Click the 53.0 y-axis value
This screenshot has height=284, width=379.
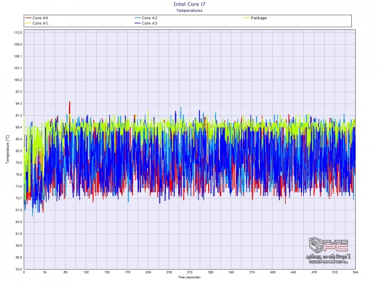18,269
